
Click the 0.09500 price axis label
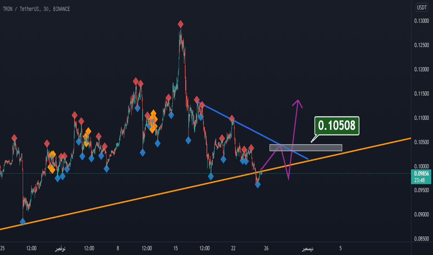(421, 190)
